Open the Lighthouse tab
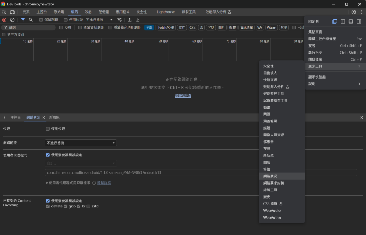The height and width of the screenshot is (235, 366). click(x=166, y=12)
